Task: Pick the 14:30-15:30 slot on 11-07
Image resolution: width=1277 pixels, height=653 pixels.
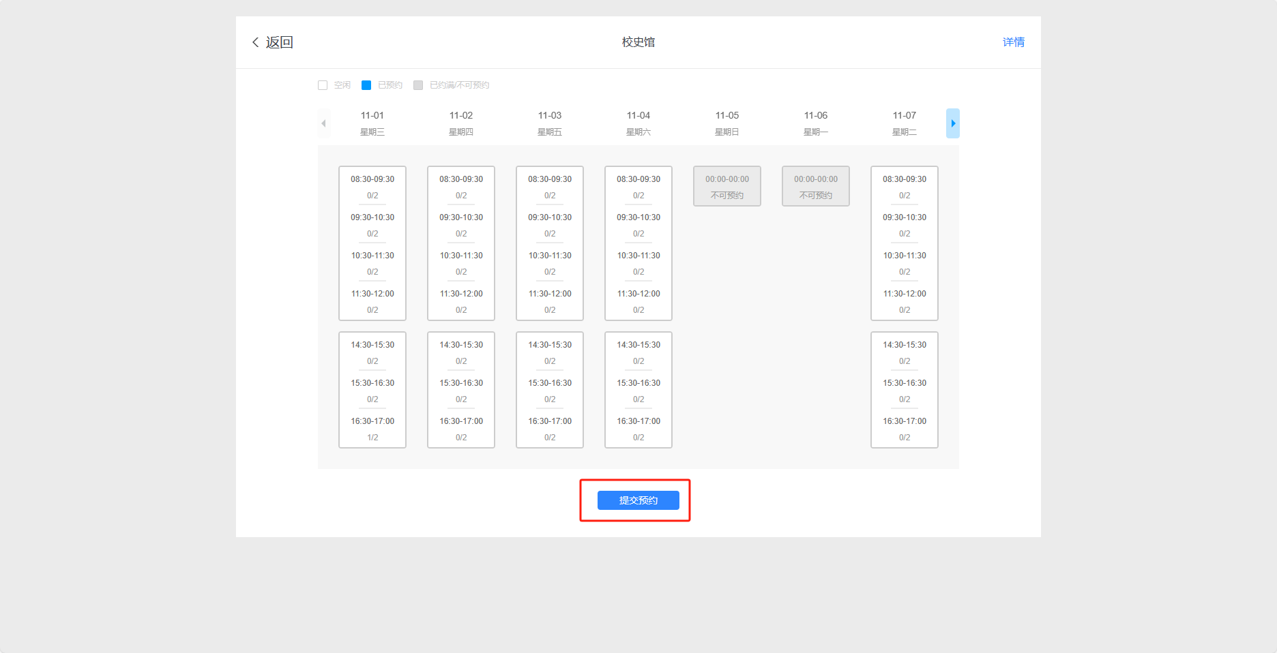Action: click(905, 352)
